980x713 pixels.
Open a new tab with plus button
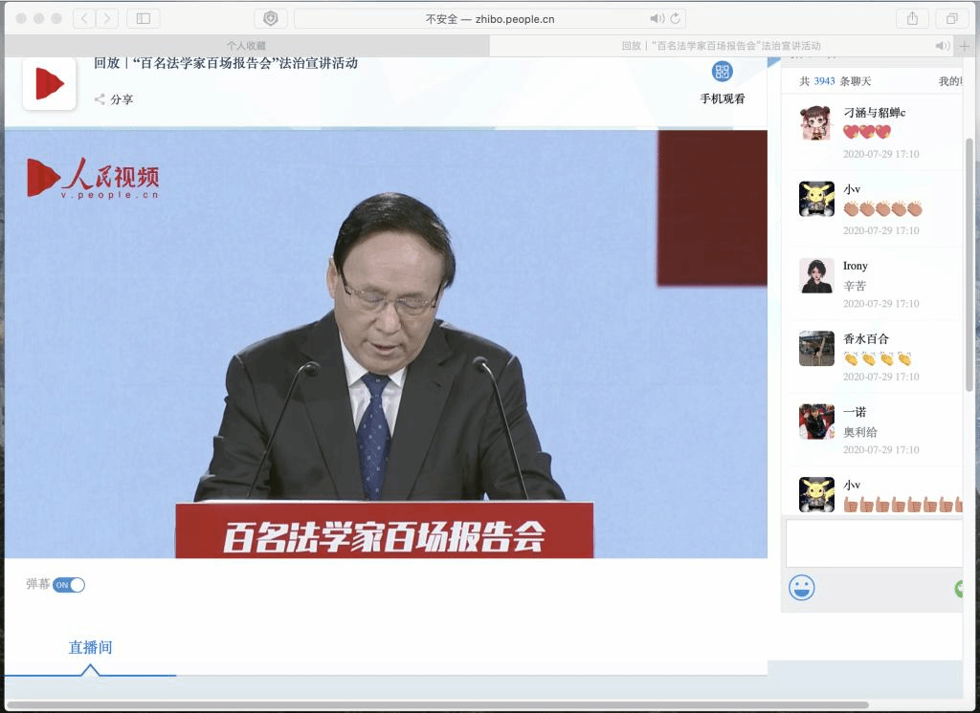click(964, 46)
